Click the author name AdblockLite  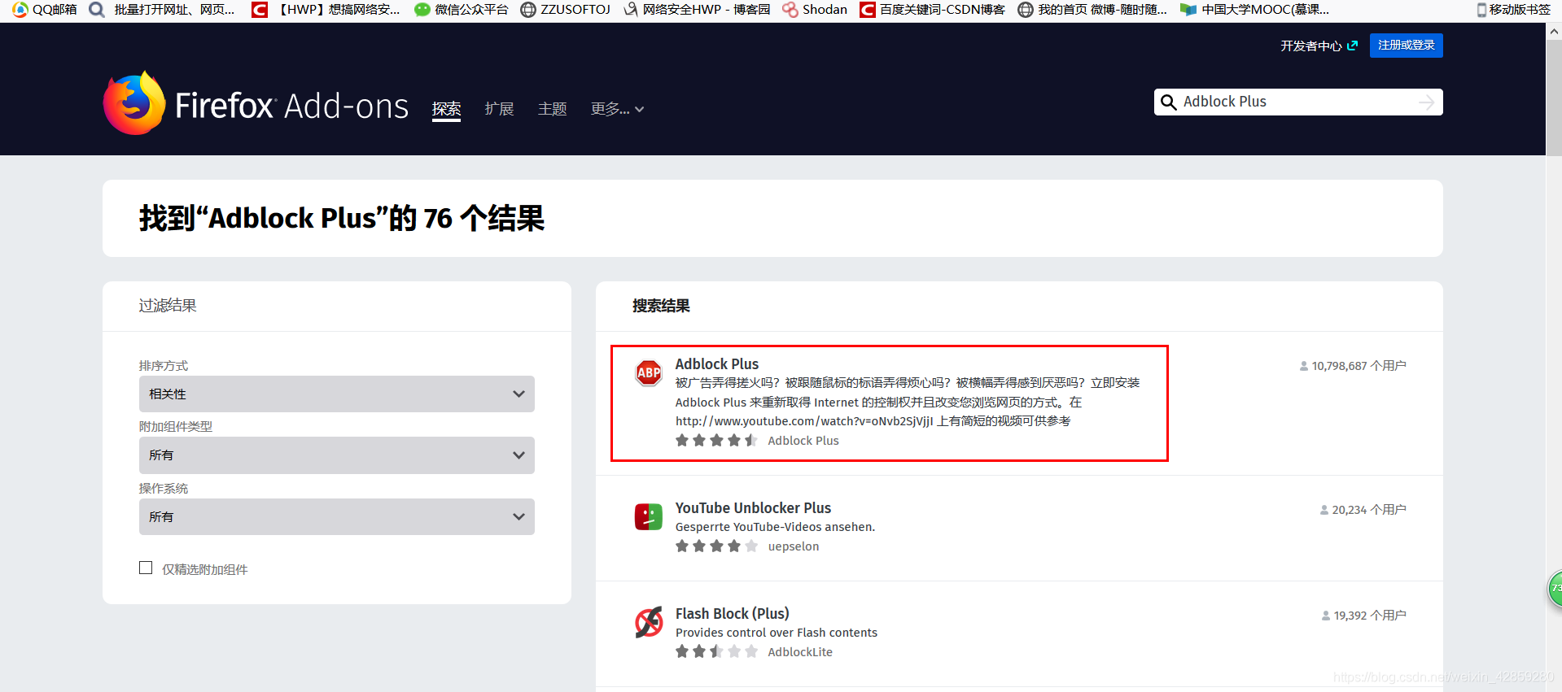[x=800, y=652]
